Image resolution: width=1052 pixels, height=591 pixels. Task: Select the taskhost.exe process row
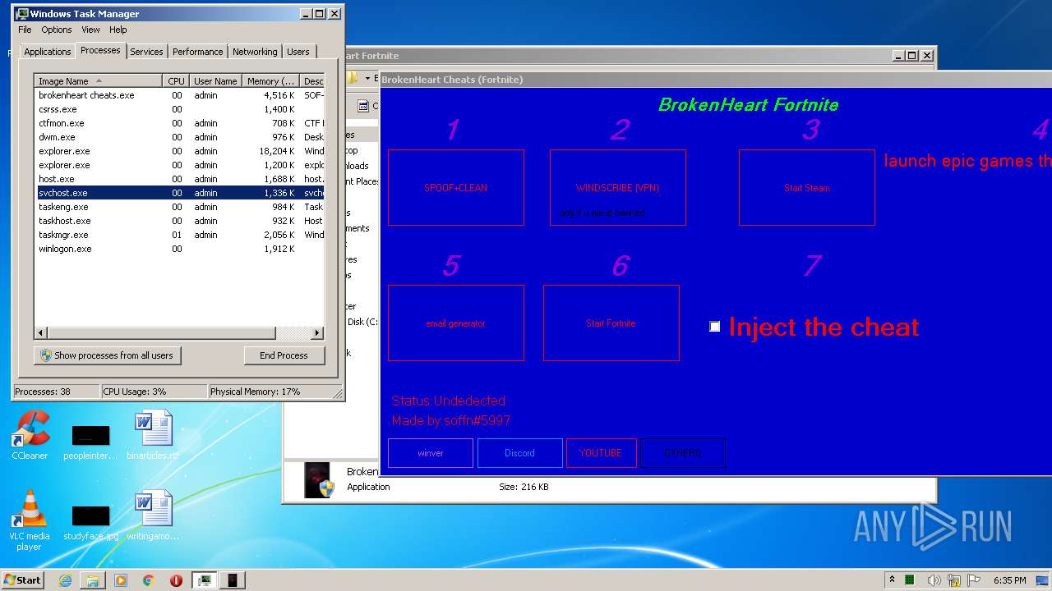(x=179, y=221)
